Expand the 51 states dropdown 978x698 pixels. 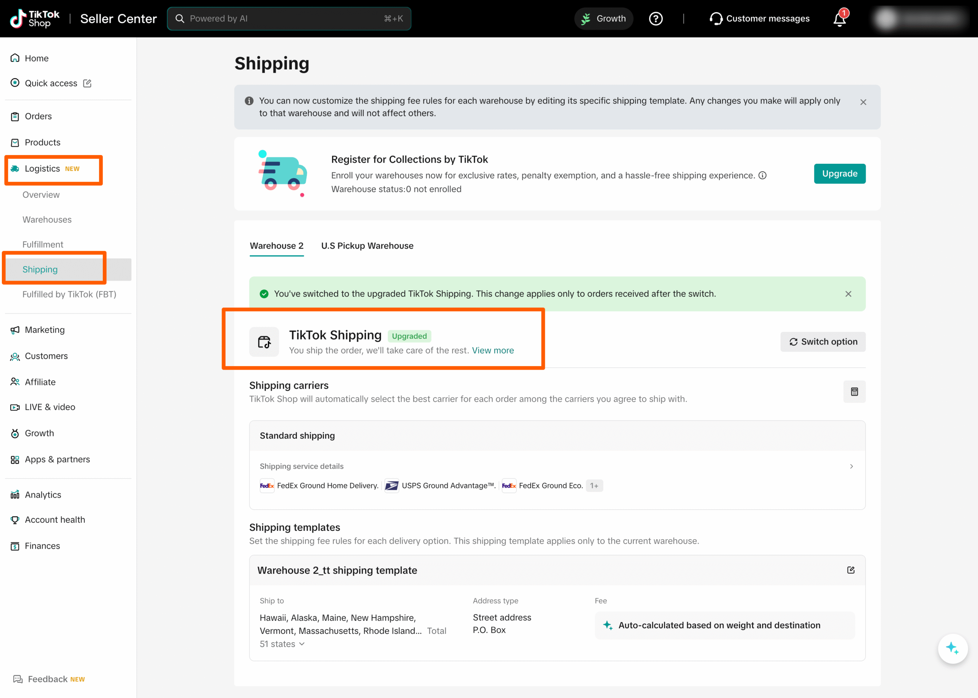pos(282,644)
